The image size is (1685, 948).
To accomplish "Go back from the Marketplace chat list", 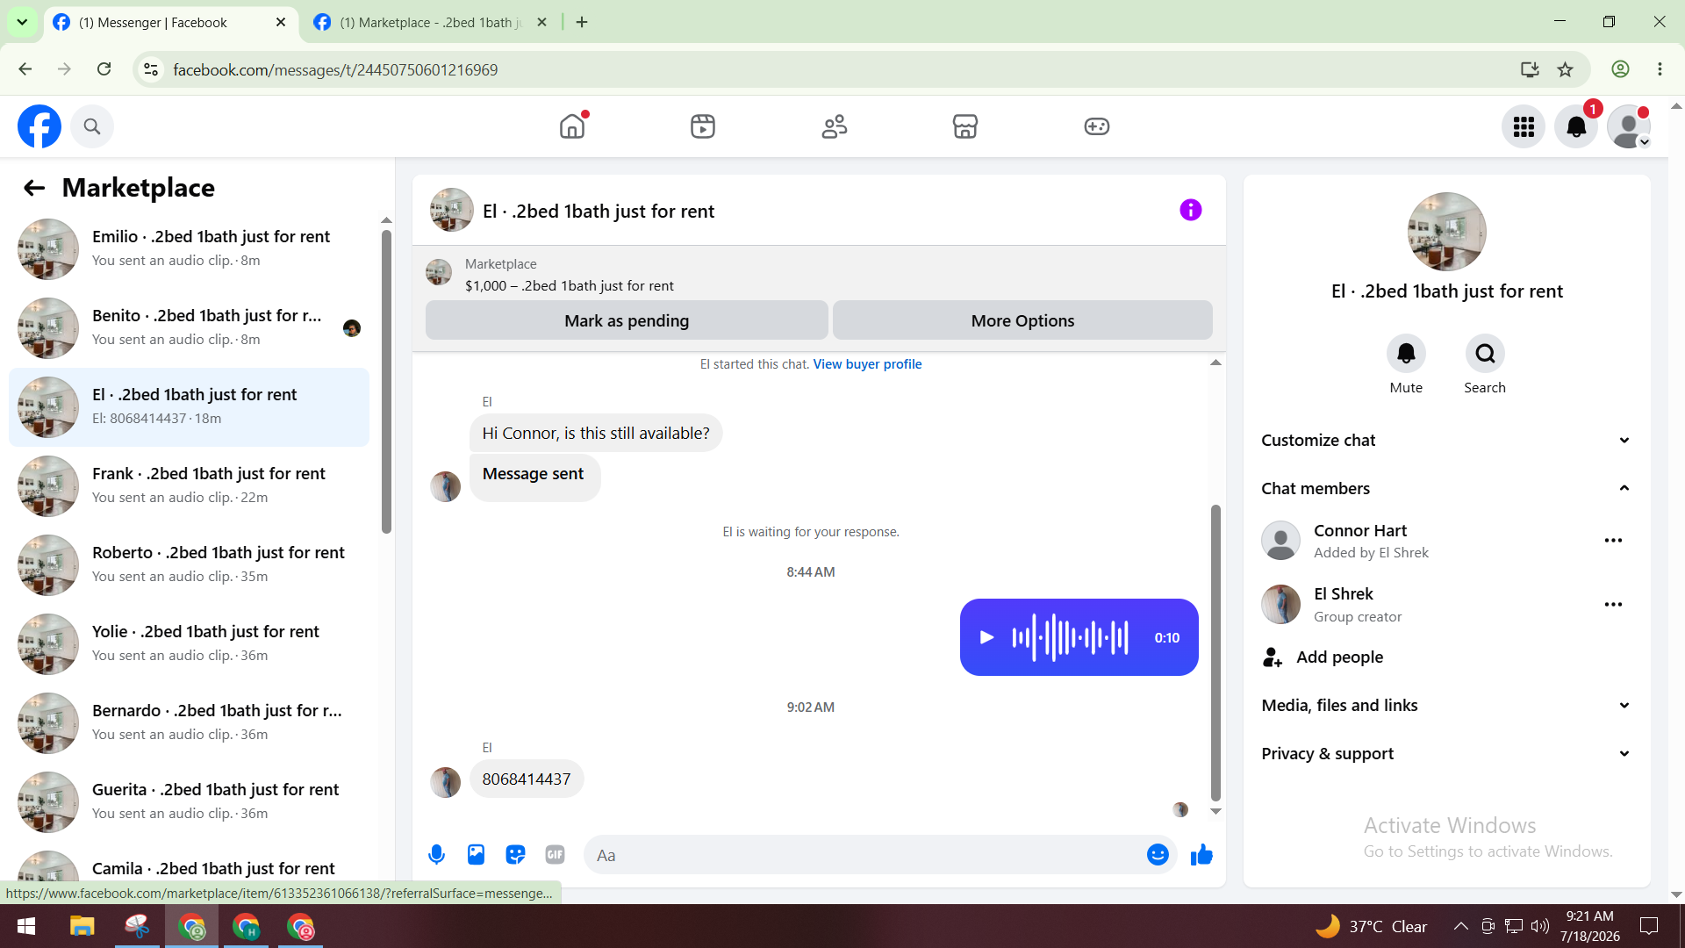I will click(34, 188).
